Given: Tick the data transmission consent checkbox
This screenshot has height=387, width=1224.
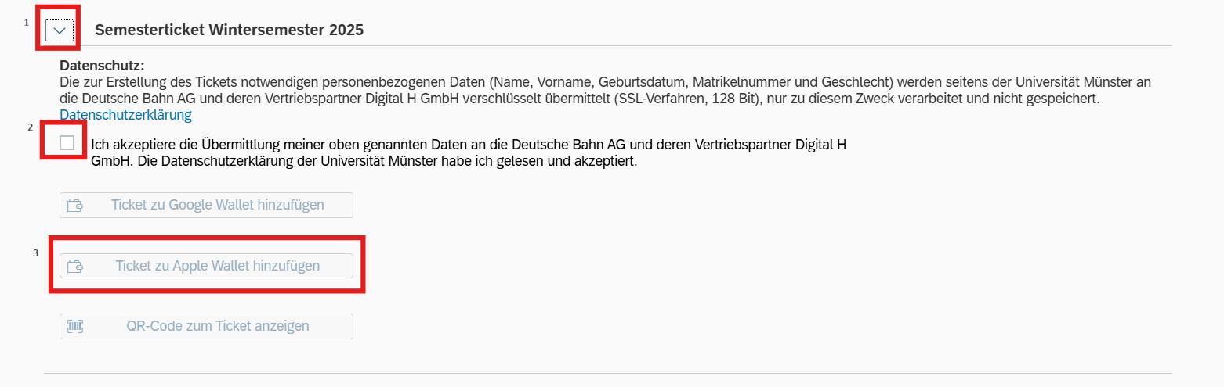Looking at the screenshot, I should click(x=67, y=142).
